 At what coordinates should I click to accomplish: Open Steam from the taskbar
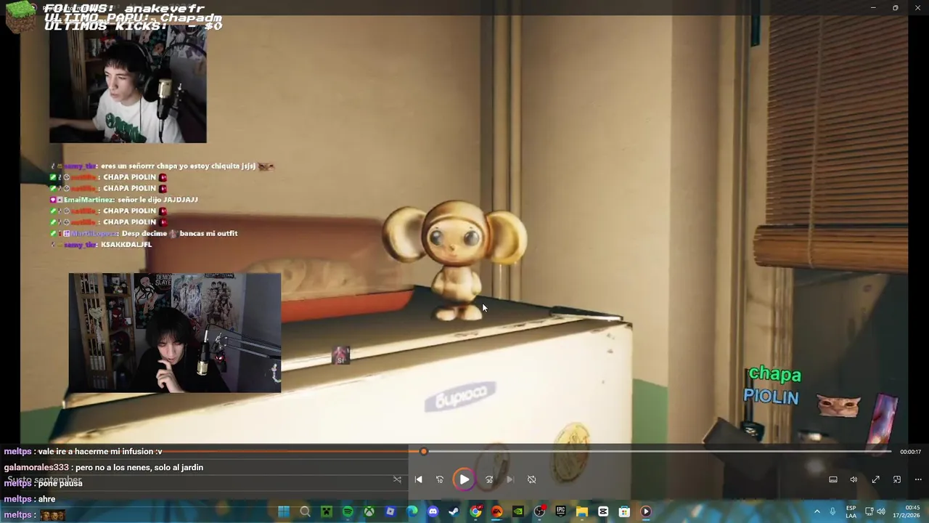point(454,511)
